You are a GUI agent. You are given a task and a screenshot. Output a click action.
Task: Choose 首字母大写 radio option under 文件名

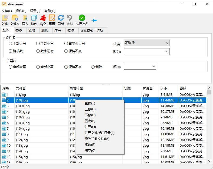tap(66, 43)
